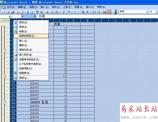Run the spelling check icon
Image resolution: width=158 pixels, height=122 pixels.
point(37,12)
